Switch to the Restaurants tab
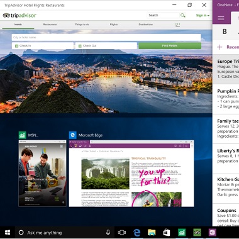The image size is (239, 239). [x=50, y=25]
